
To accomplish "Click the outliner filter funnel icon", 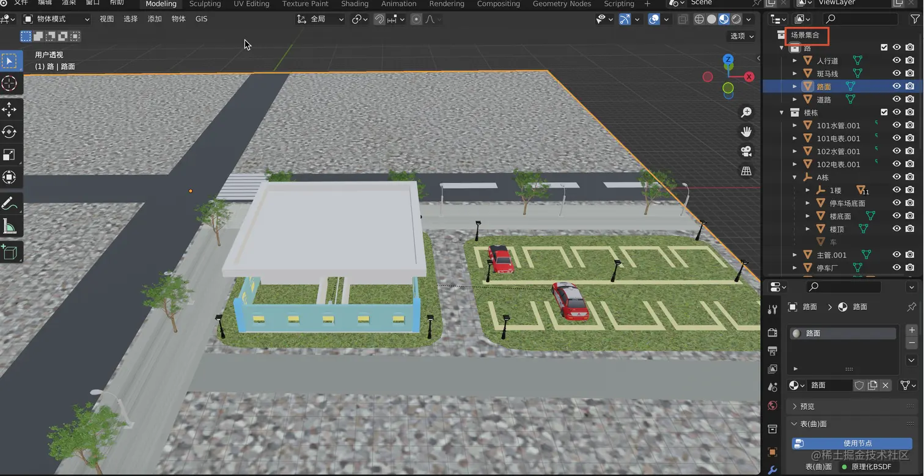I will click(914, 20).
